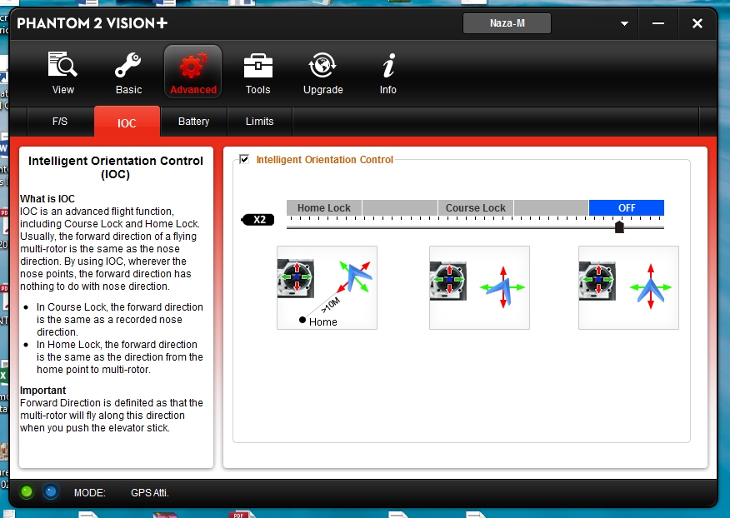Toggle the Intelligent Orientation Control checkbox
The width and height of the screenshot is (730, 518).
244,159
